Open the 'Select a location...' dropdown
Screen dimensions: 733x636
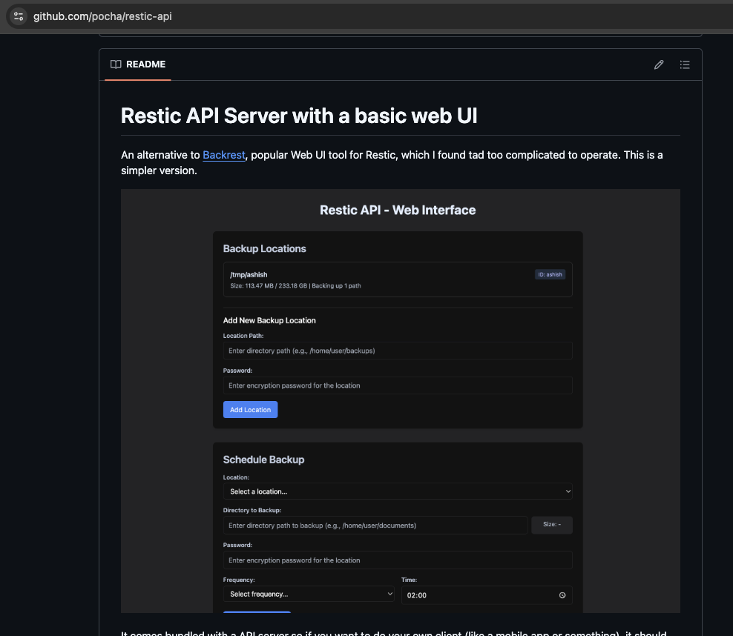pos(398,491)
